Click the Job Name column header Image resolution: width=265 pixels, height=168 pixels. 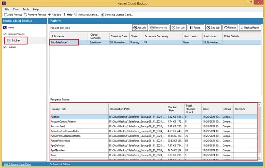click(x=69, y=36)
